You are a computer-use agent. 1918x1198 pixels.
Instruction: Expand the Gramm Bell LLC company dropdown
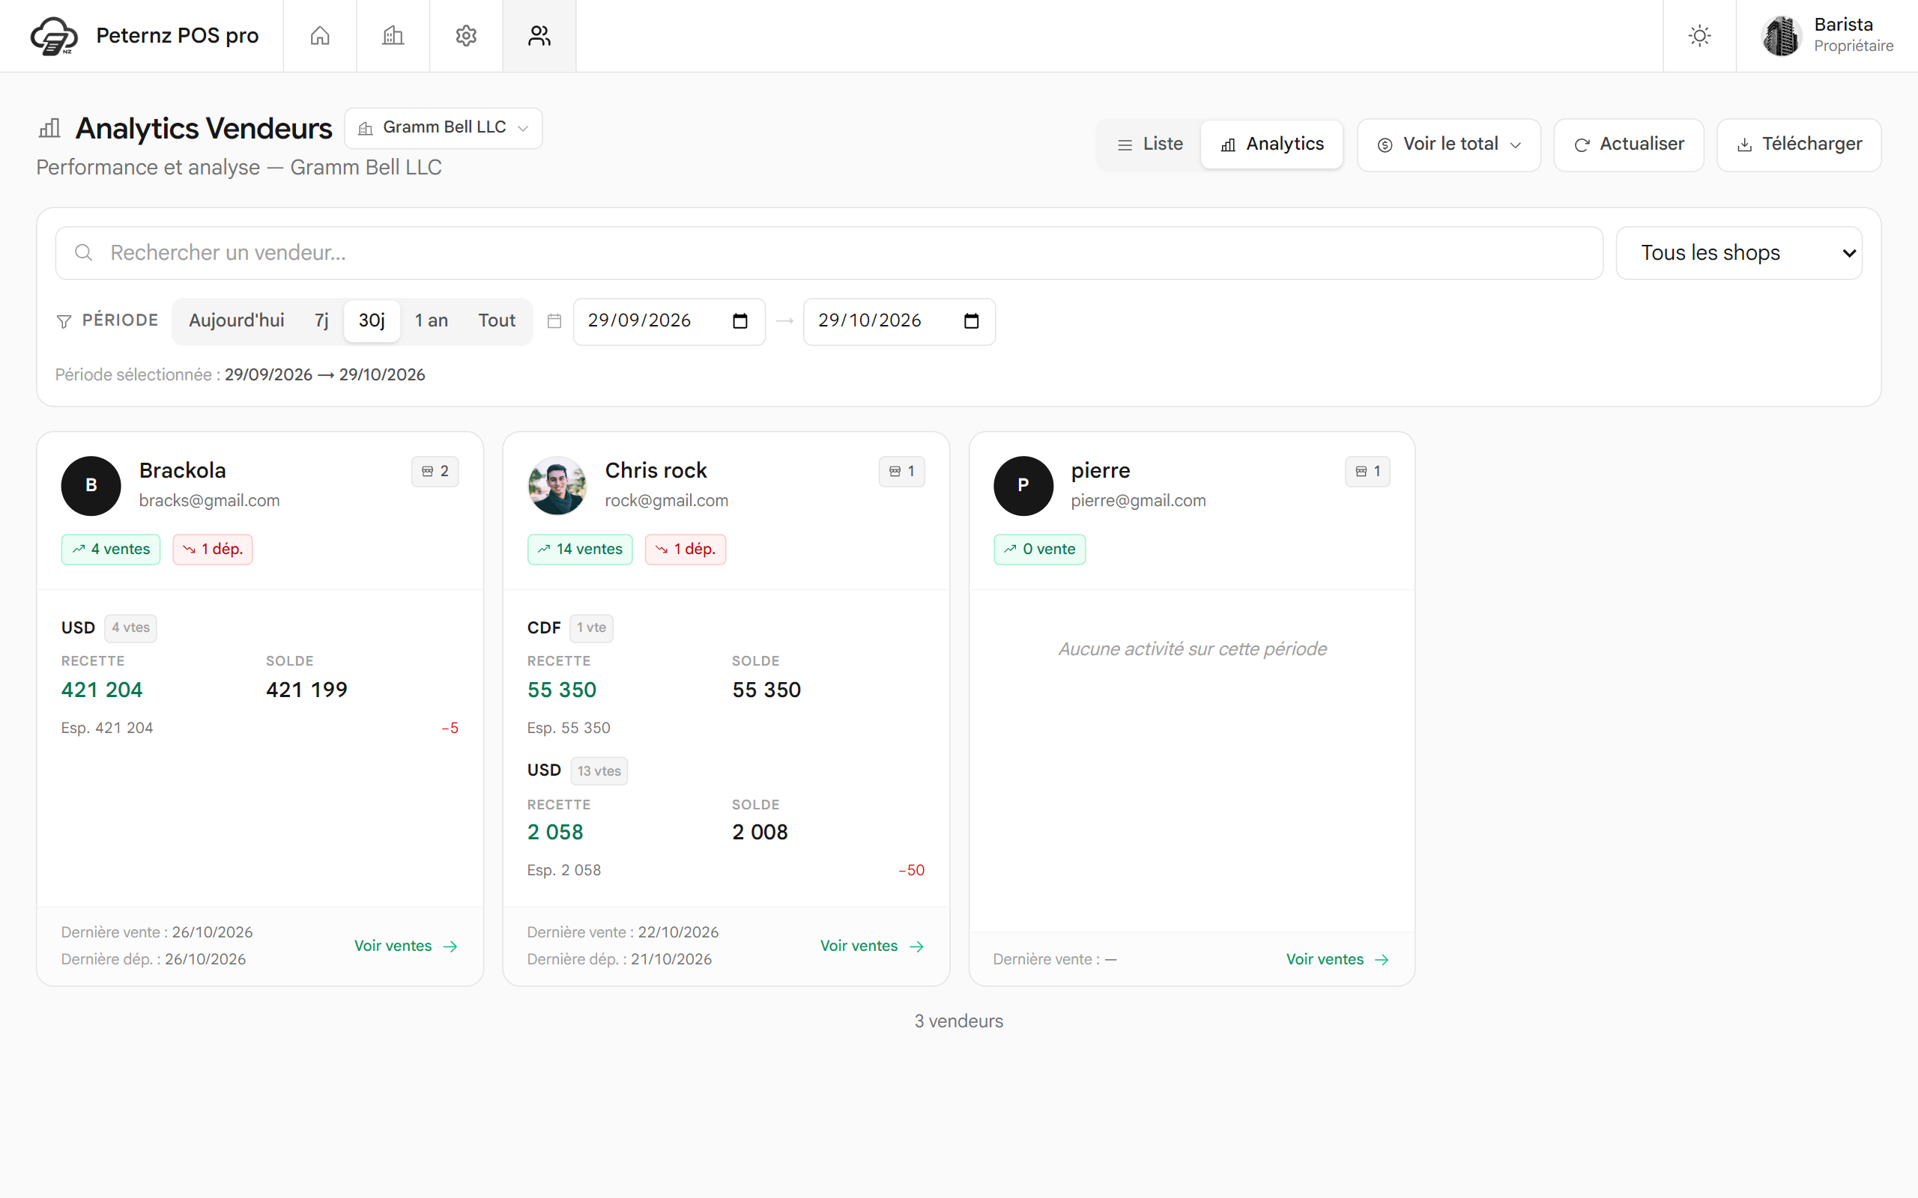[x=443, y=127]
